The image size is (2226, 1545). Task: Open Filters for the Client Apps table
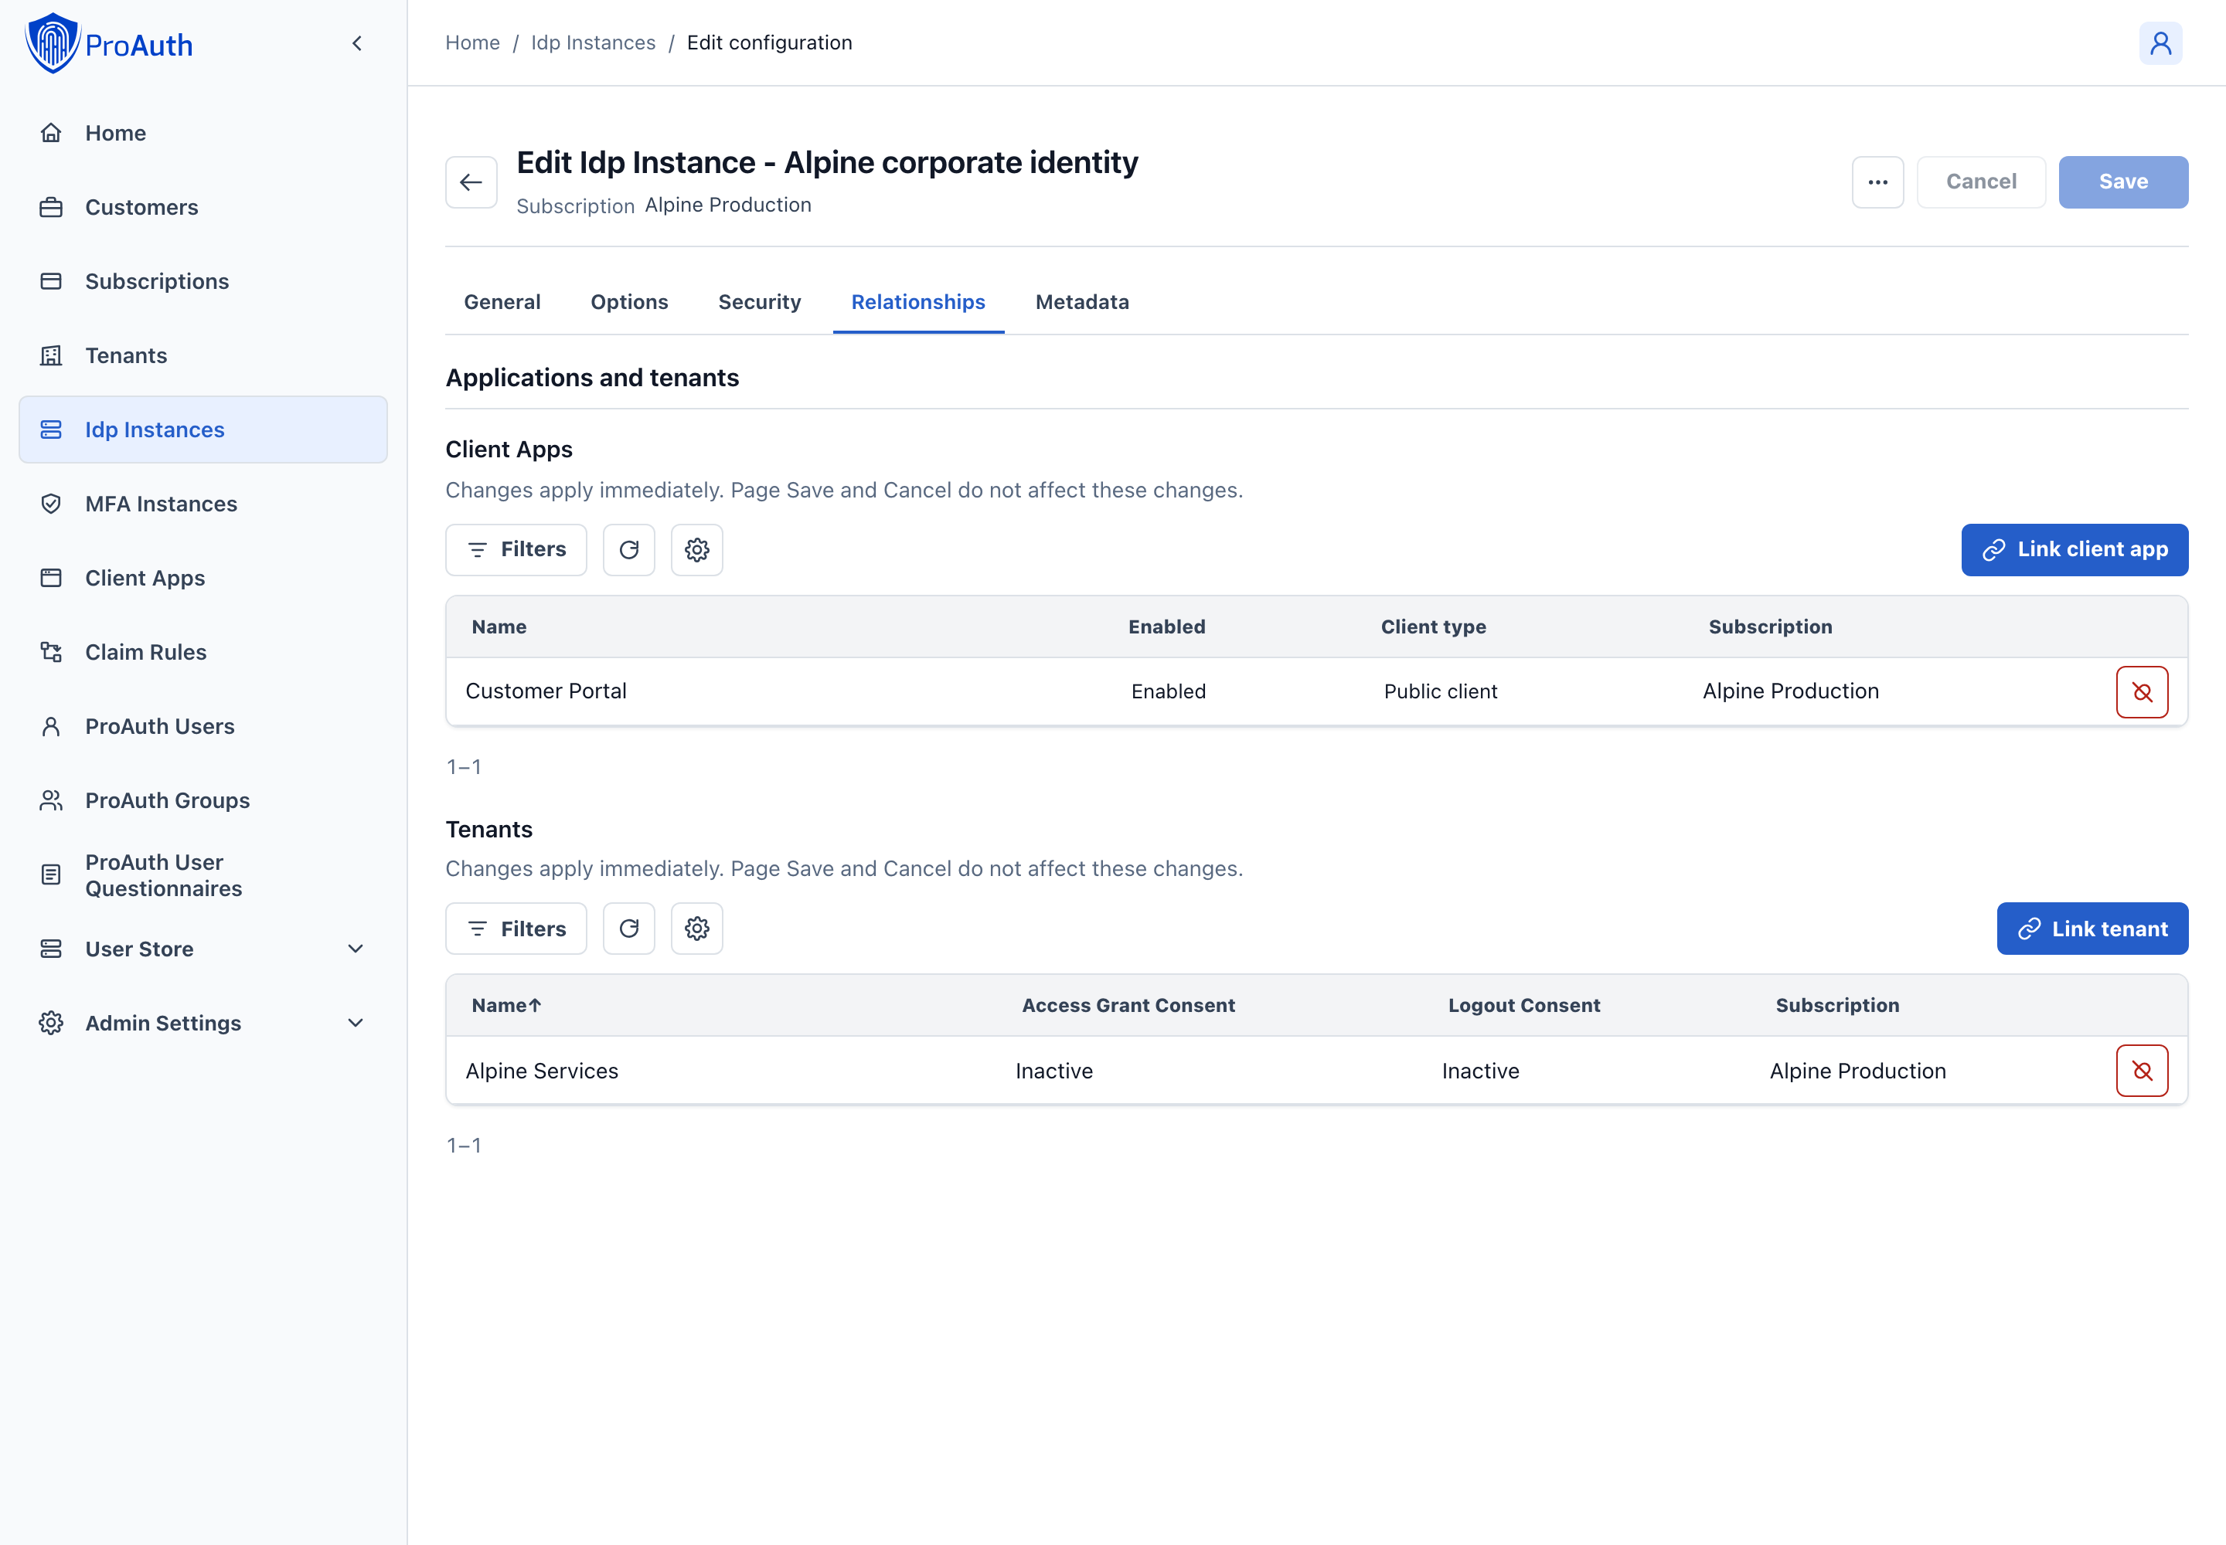[516, 550]
